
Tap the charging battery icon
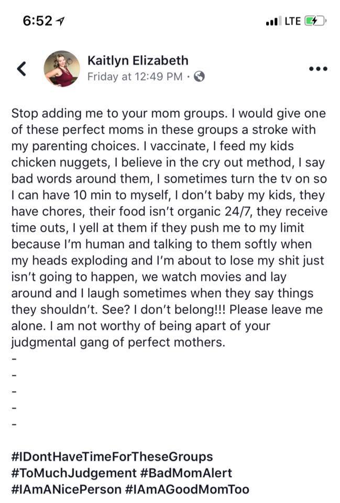pyautogui.click(x=315, y=21)
